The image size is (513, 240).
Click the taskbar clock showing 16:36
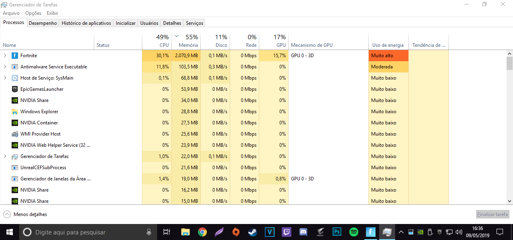click(477, 232)
